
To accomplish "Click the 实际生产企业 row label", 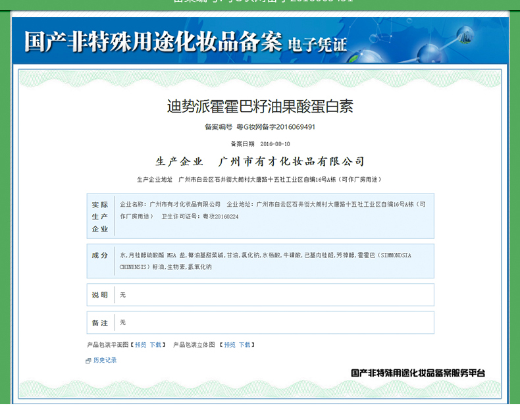I will [x=100, y=217].
